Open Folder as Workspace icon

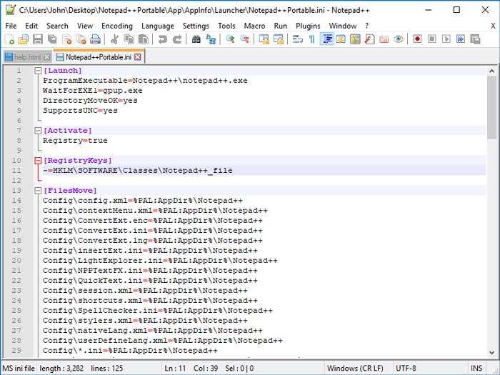384,39
